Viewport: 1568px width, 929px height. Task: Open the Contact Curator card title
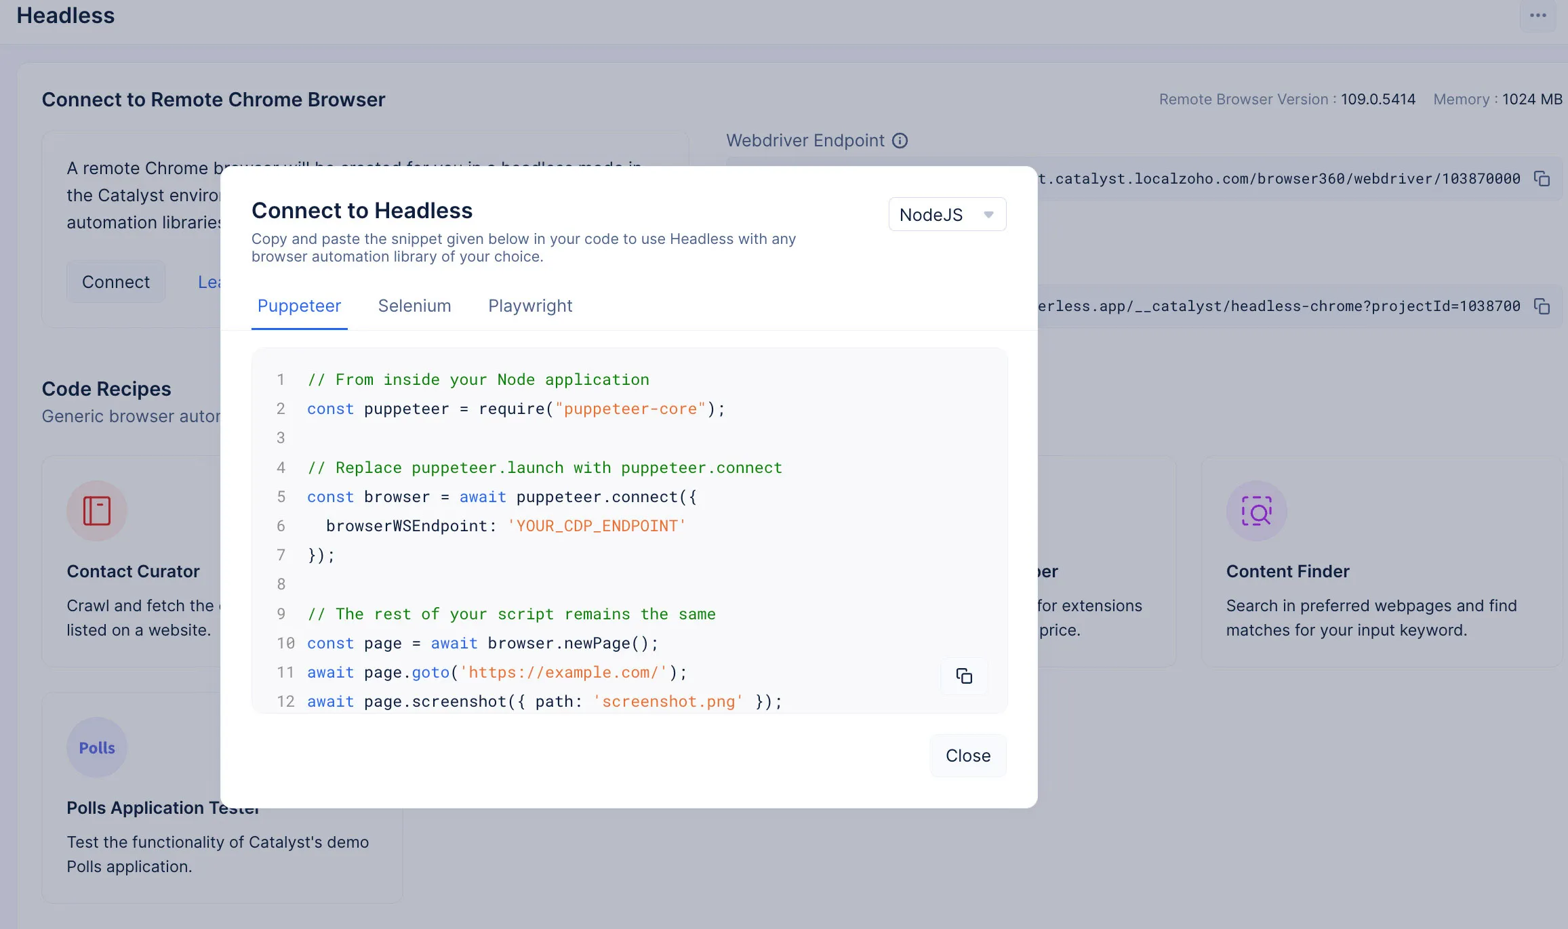coord(133,571)
